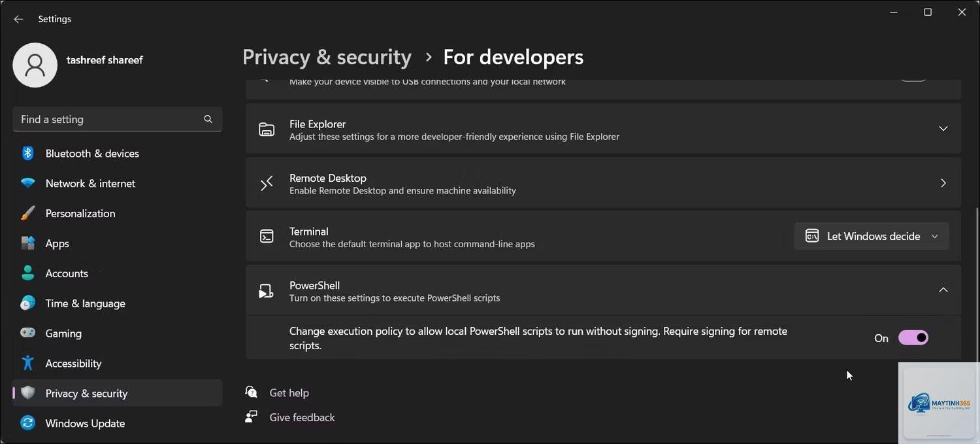Click the Give feedback link
Viewport: 980px width, 444px height.
click(x=302, y=417)
